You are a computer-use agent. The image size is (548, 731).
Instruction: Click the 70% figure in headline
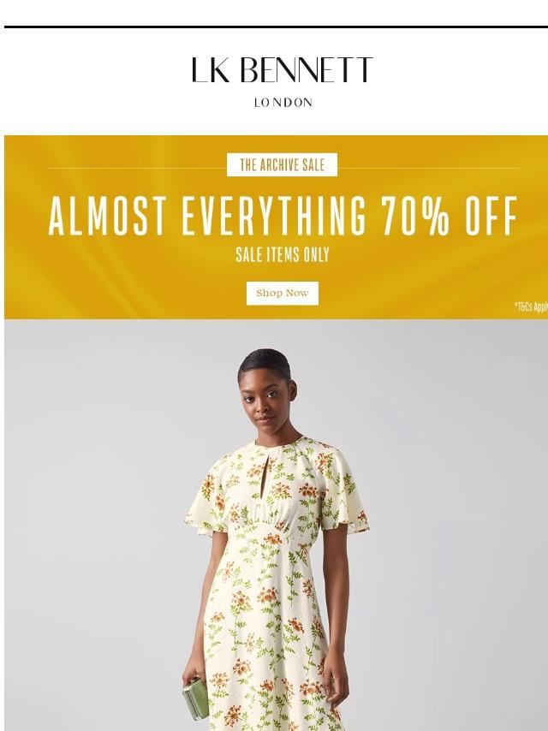click(x=414, y=216)
